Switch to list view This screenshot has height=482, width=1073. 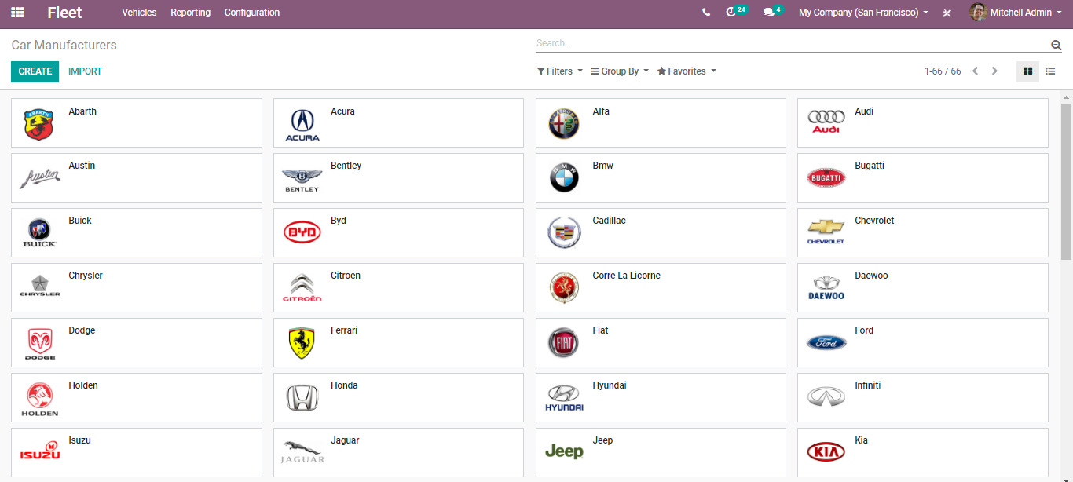tap(1050, 71)
